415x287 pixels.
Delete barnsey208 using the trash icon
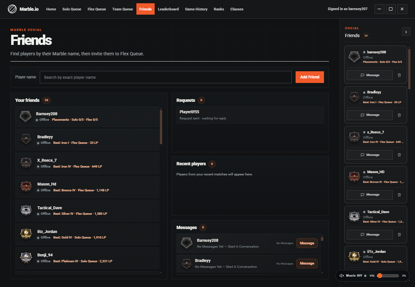(x=399, y=75)
